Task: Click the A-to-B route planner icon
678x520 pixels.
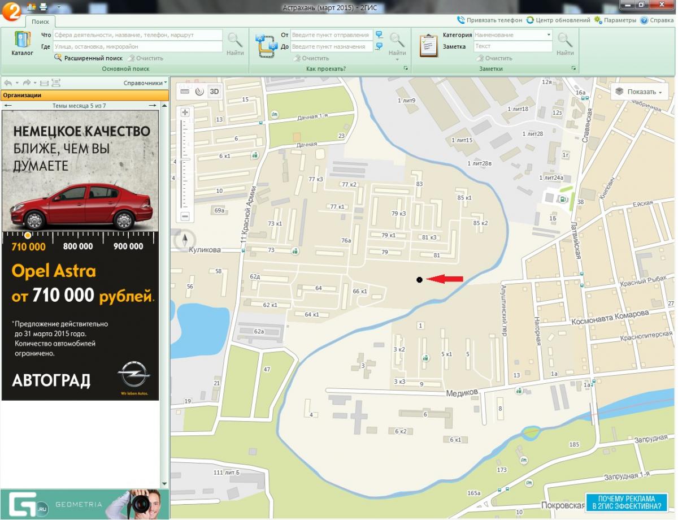Action: pyautogui.click(x=266, y=45)
